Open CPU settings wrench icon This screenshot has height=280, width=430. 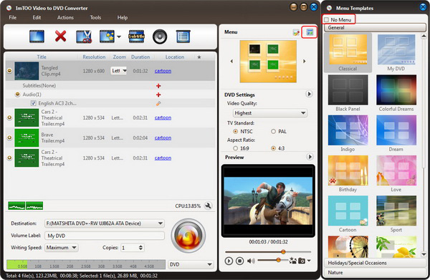pyautogui.click(x=208, y=206)
